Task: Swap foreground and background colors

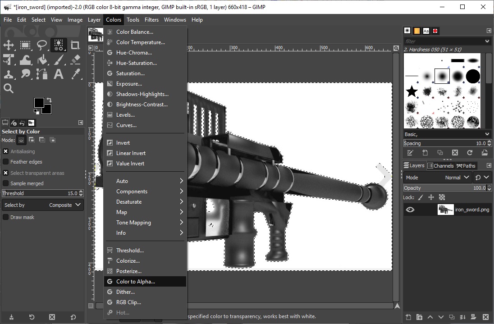Action: (x=49, y=100)
